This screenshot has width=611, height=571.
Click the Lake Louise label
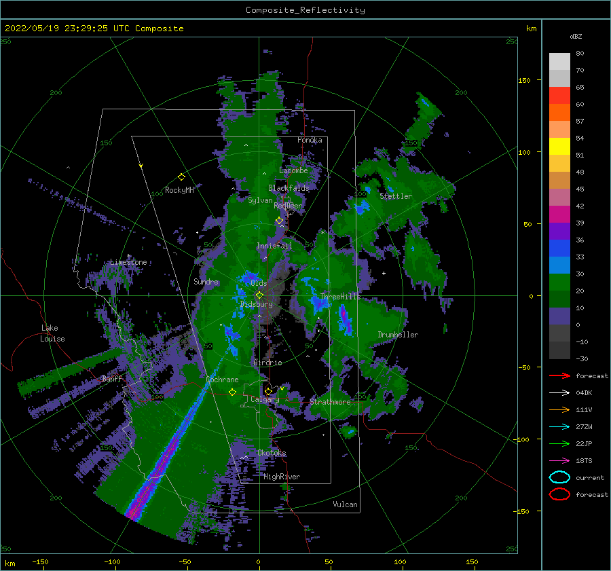[52, 333]
